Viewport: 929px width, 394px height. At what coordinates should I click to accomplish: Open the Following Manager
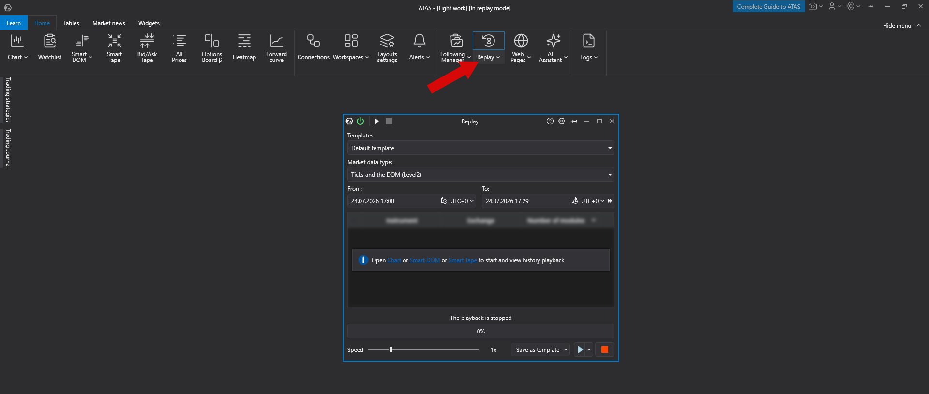pyautogui.click(x=455, y=47)
